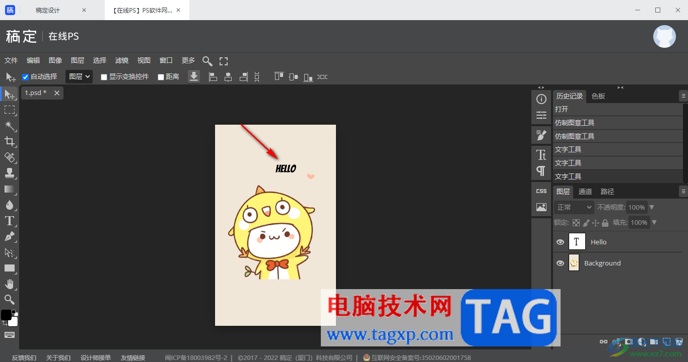The width and height of the screenshot is (688, 362).
Task: Expand the side icon strip arrows
Action: [x=541, y=87]
